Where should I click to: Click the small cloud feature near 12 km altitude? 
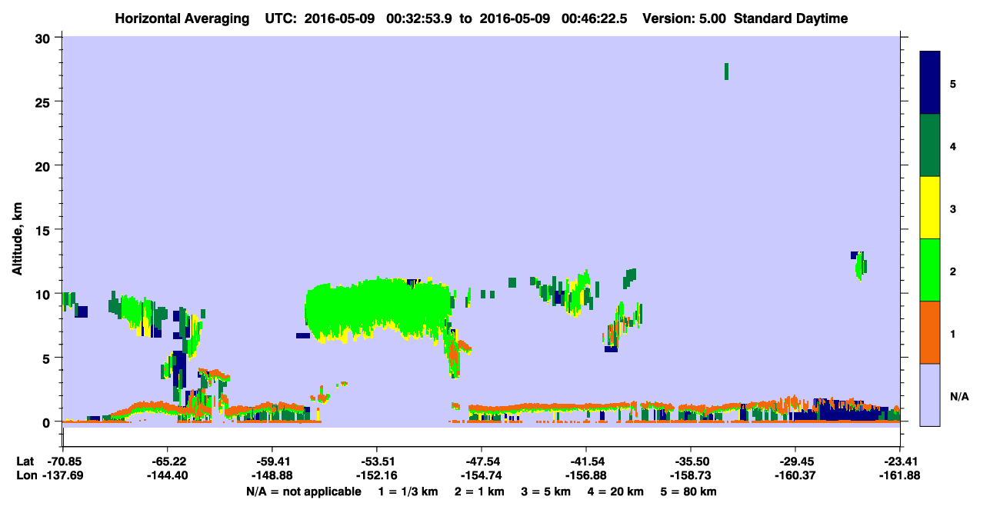pyautogui.click(x=860, y=265)
